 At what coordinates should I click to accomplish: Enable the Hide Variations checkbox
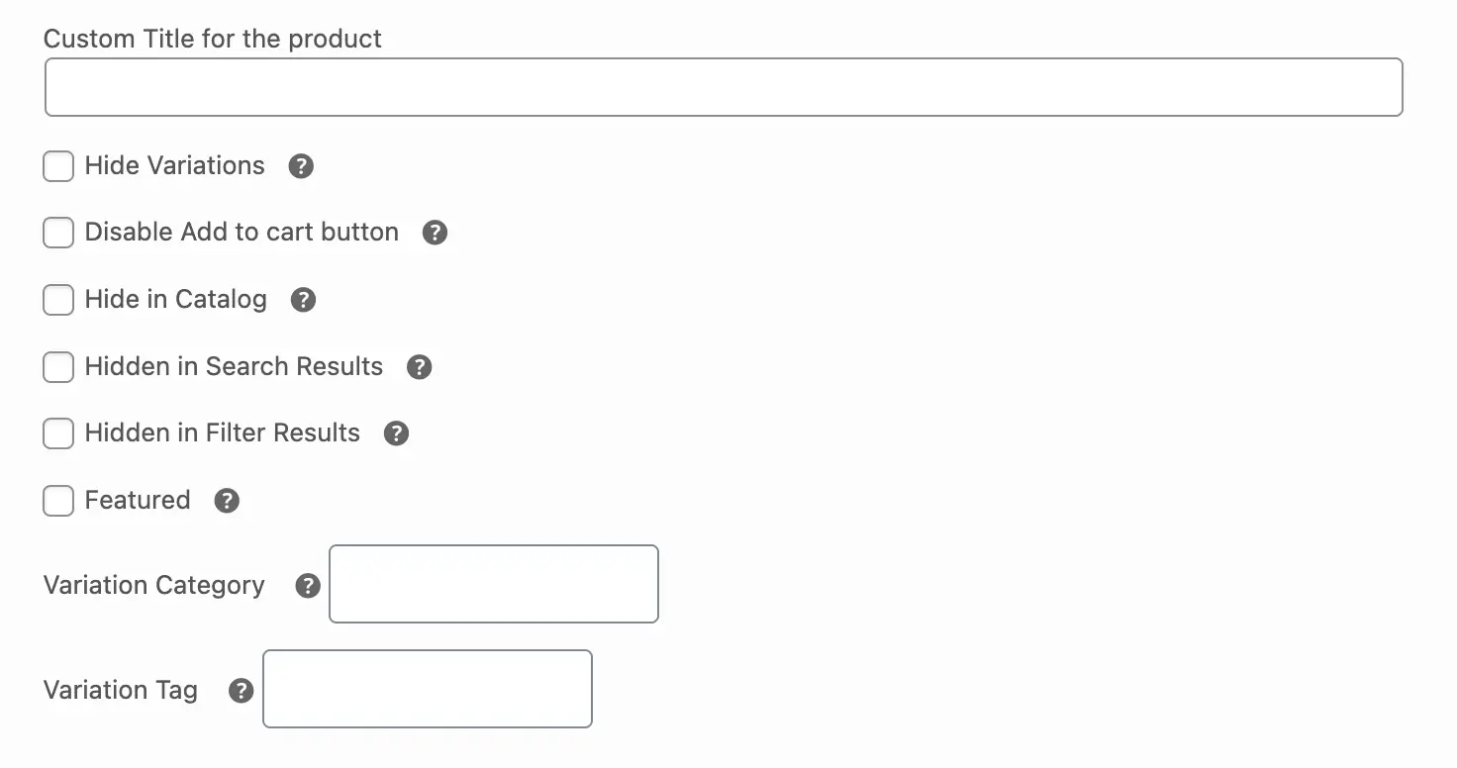coord(58,166)
